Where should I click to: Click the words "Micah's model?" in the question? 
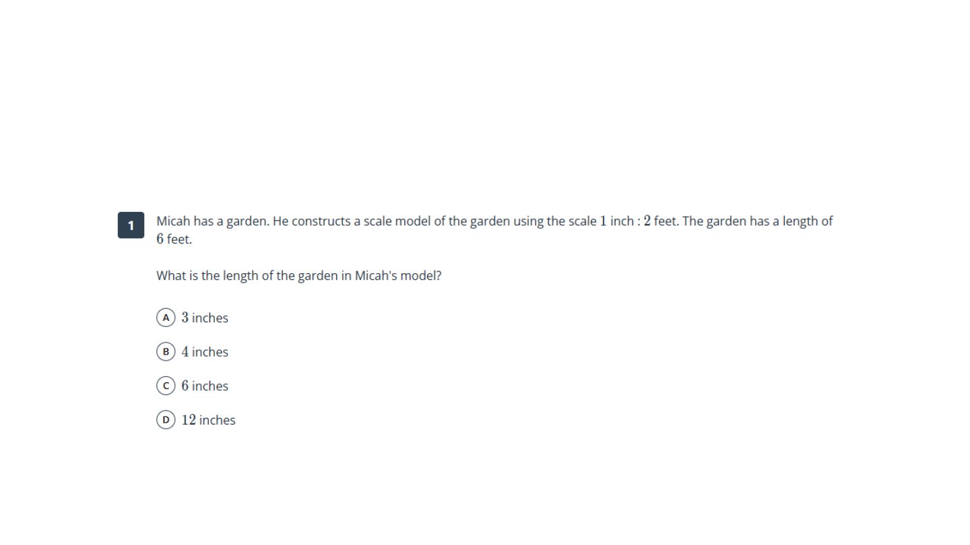coord(398,276)
